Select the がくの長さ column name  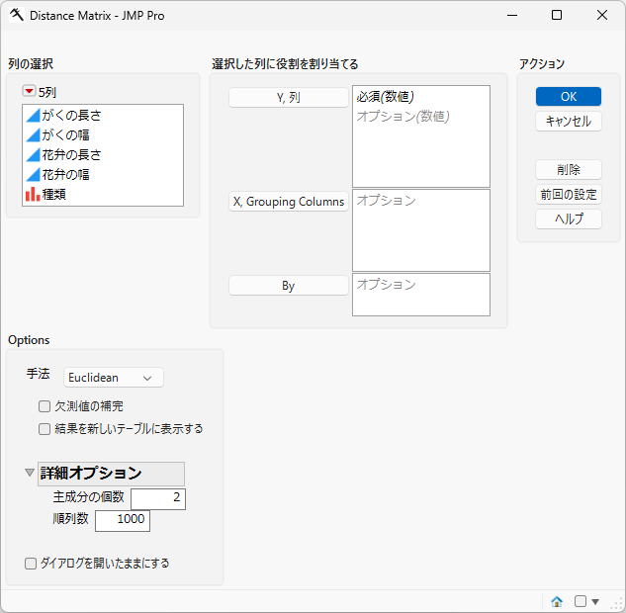click(71, 116)
